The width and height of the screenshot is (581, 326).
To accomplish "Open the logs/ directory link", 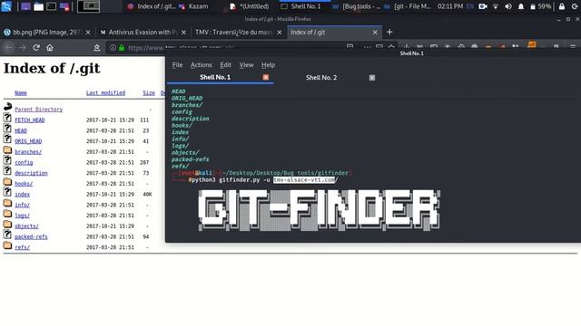I will click(x=22, y=216).
